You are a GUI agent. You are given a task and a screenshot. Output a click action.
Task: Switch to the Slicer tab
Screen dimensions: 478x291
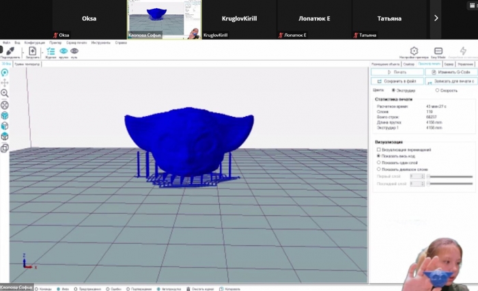(x=409, y=64)
